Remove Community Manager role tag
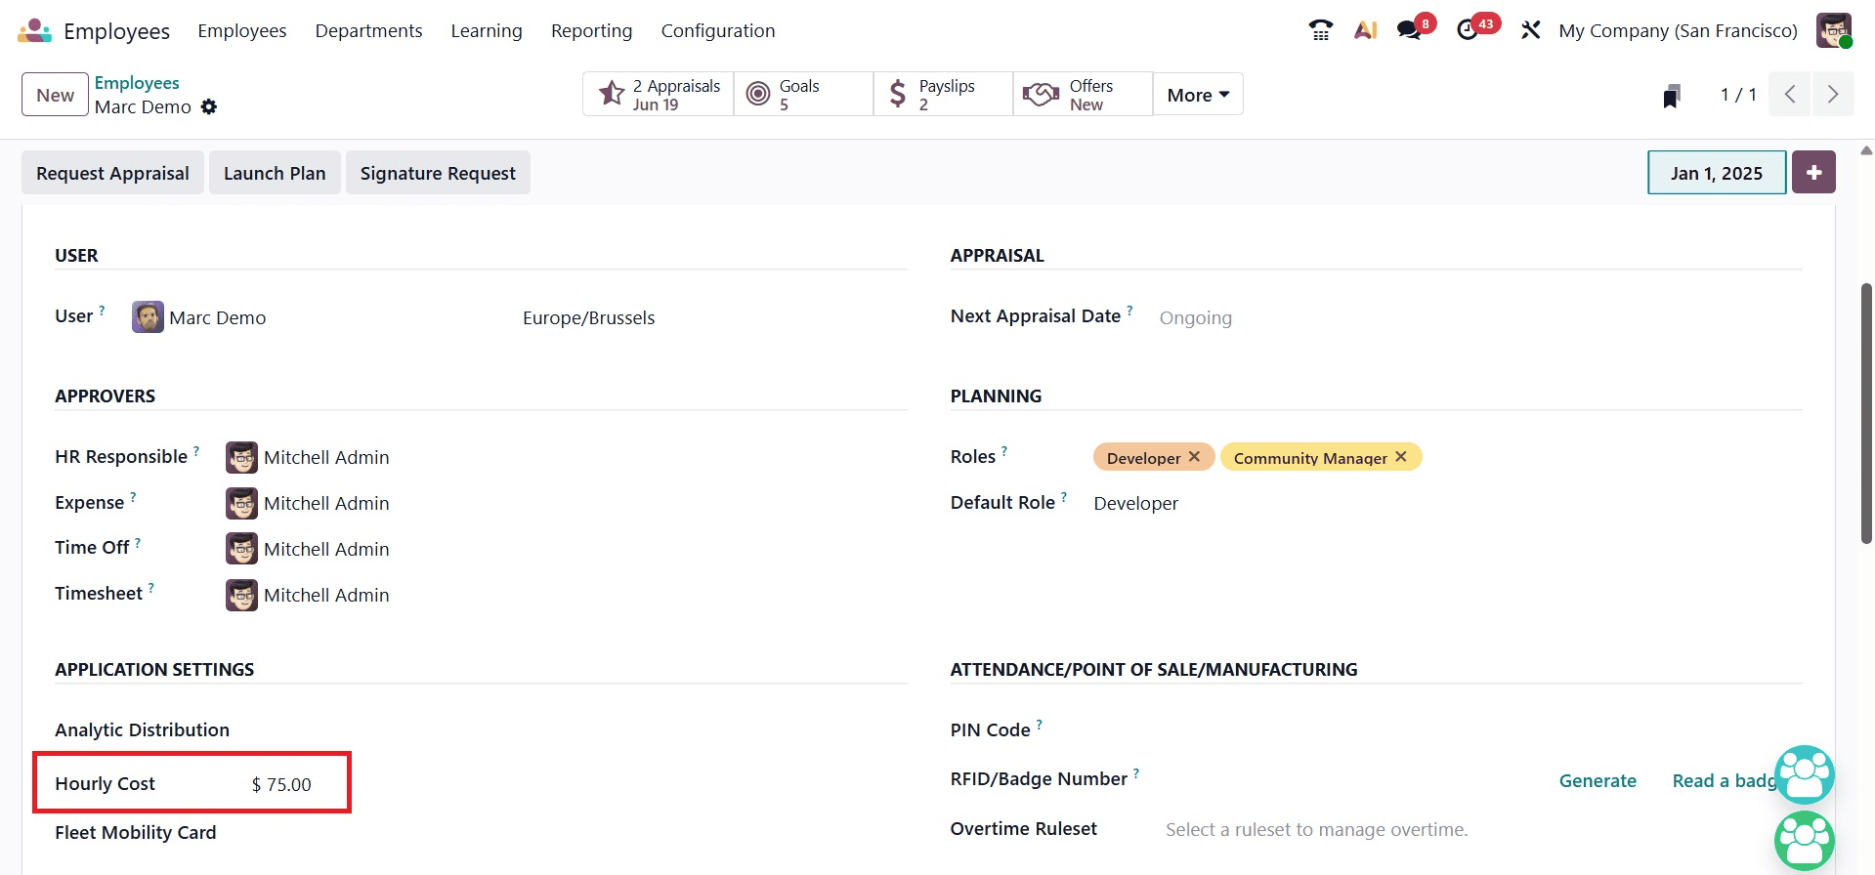1875x875 pixels. pos(1401,457)
